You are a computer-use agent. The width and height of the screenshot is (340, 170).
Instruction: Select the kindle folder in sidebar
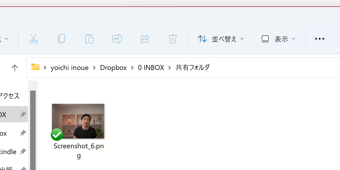8,151
